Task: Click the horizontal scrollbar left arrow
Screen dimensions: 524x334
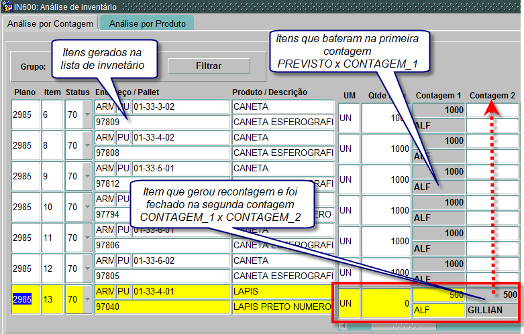Action: click(343, 325)
